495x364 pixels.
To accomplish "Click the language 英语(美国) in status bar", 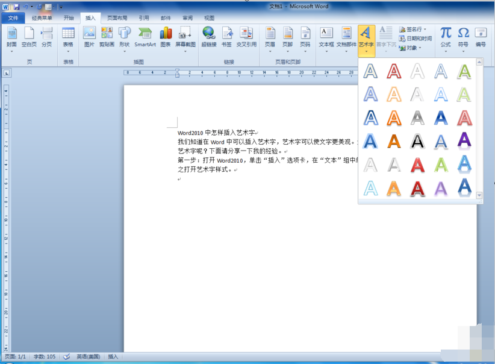I will (x=89, y=357).
